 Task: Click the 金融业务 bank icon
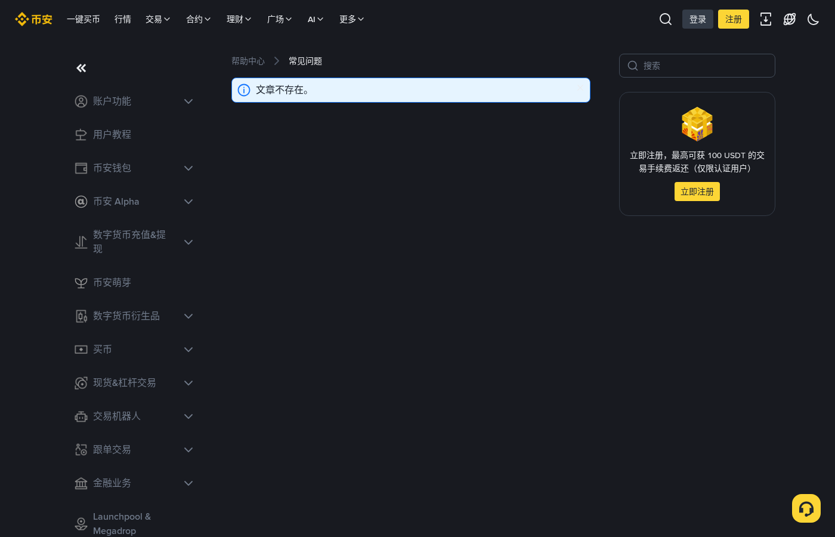click(x=81, y=483)
